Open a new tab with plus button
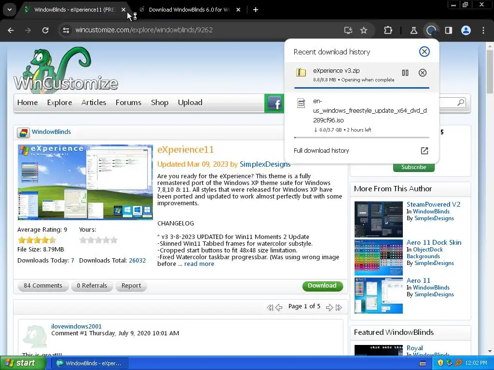This screenshot has width=494, height=370. coord(256,10)
